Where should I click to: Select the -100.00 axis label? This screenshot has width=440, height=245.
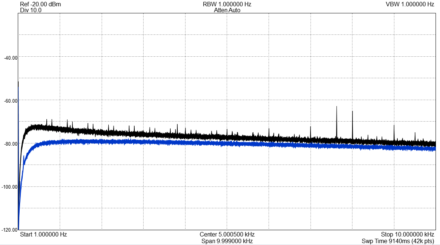pyautogui.click(x=10, y=187)
